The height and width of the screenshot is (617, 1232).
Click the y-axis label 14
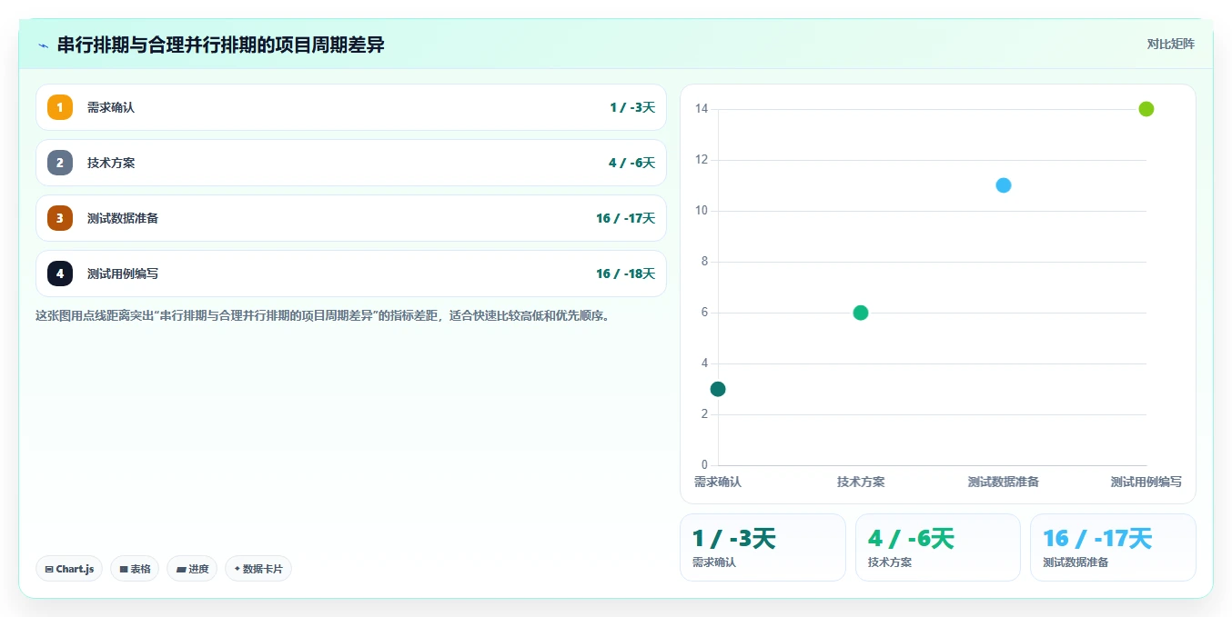point(702,109)
